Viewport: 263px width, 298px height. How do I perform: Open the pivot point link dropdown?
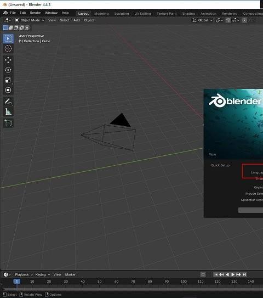click(219, 20)
